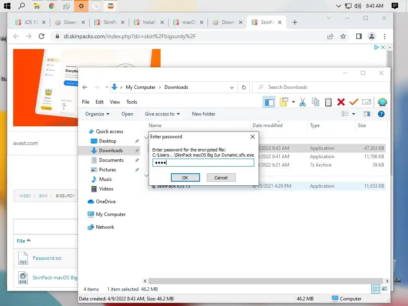Collapse the top file group chevron
Screen dimensions: 408x306
point(146,137)
